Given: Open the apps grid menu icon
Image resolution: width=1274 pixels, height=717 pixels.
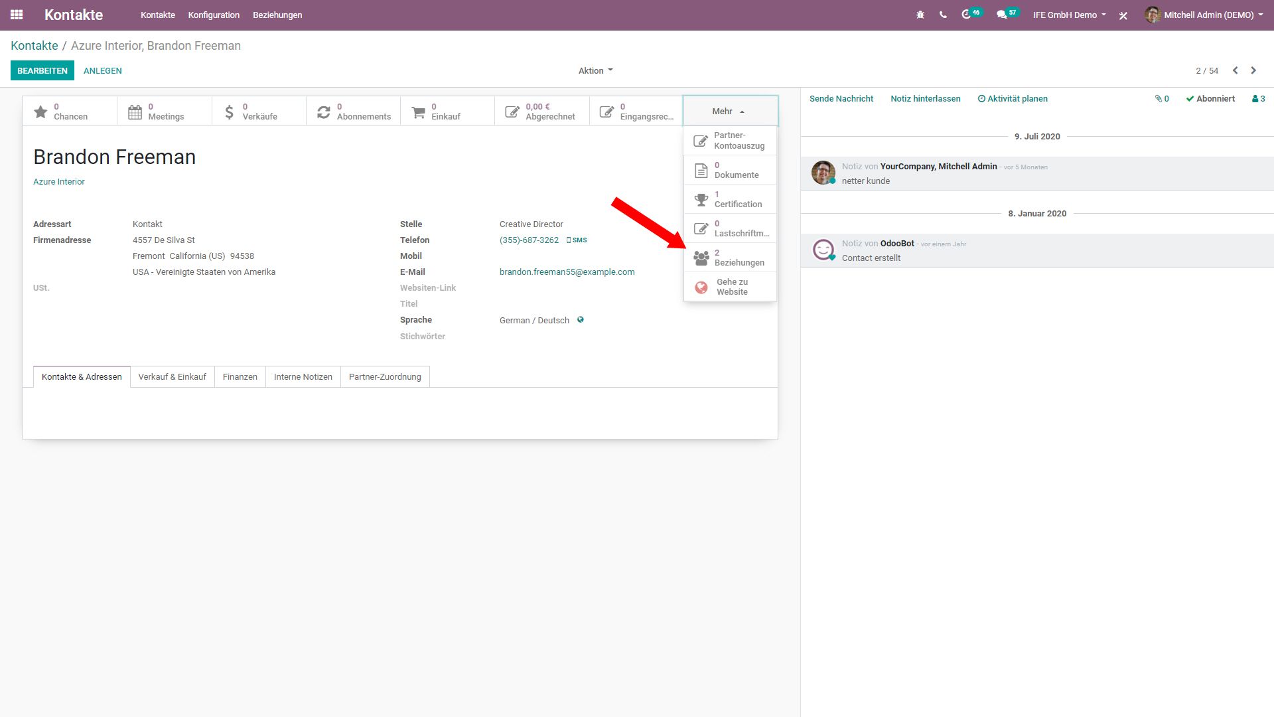Looking at the screenshot, I should point(17,15).
